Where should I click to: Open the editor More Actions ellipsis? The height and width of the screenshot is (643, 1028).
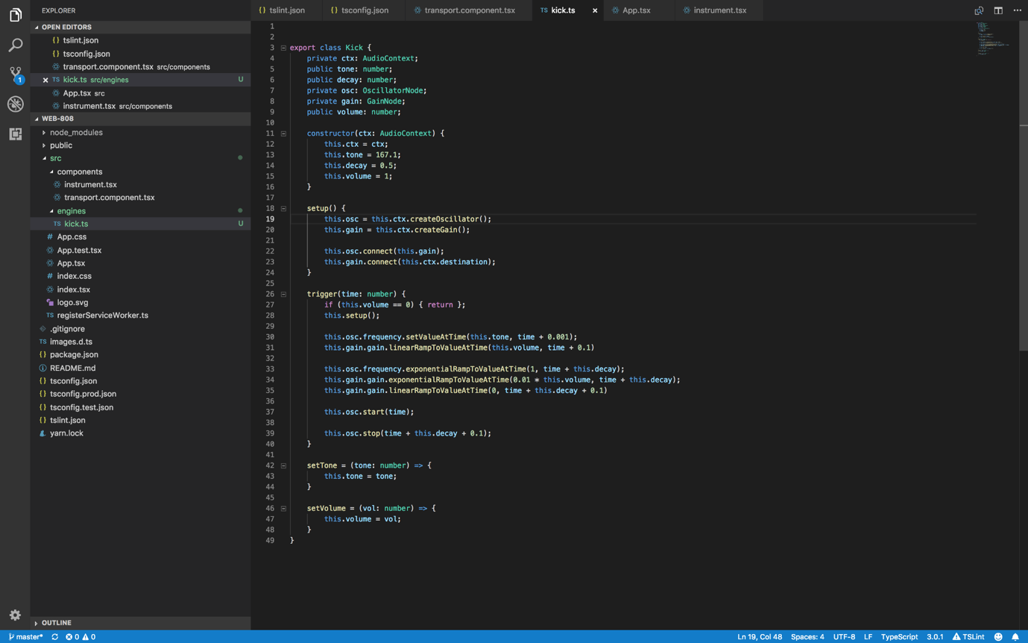[1017, 10]
